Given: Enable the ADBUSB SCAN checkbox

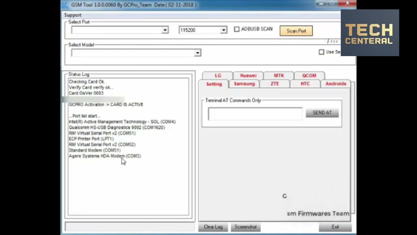Looking at the screenshot, I should pyautogui.click(x=237, y=29).
